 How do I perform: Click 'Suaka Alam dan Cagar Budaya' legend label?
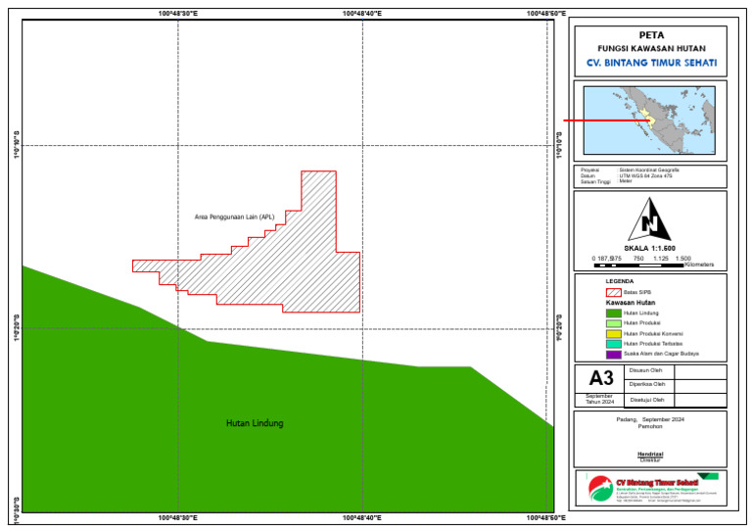tap(661, 354)
